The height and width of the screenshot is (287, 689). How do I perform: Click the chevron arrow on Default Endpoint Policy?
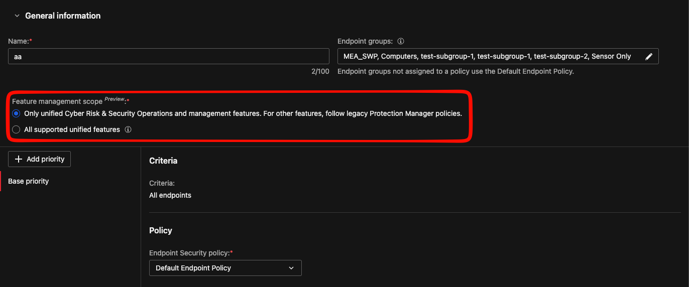[x=291, y=268]
